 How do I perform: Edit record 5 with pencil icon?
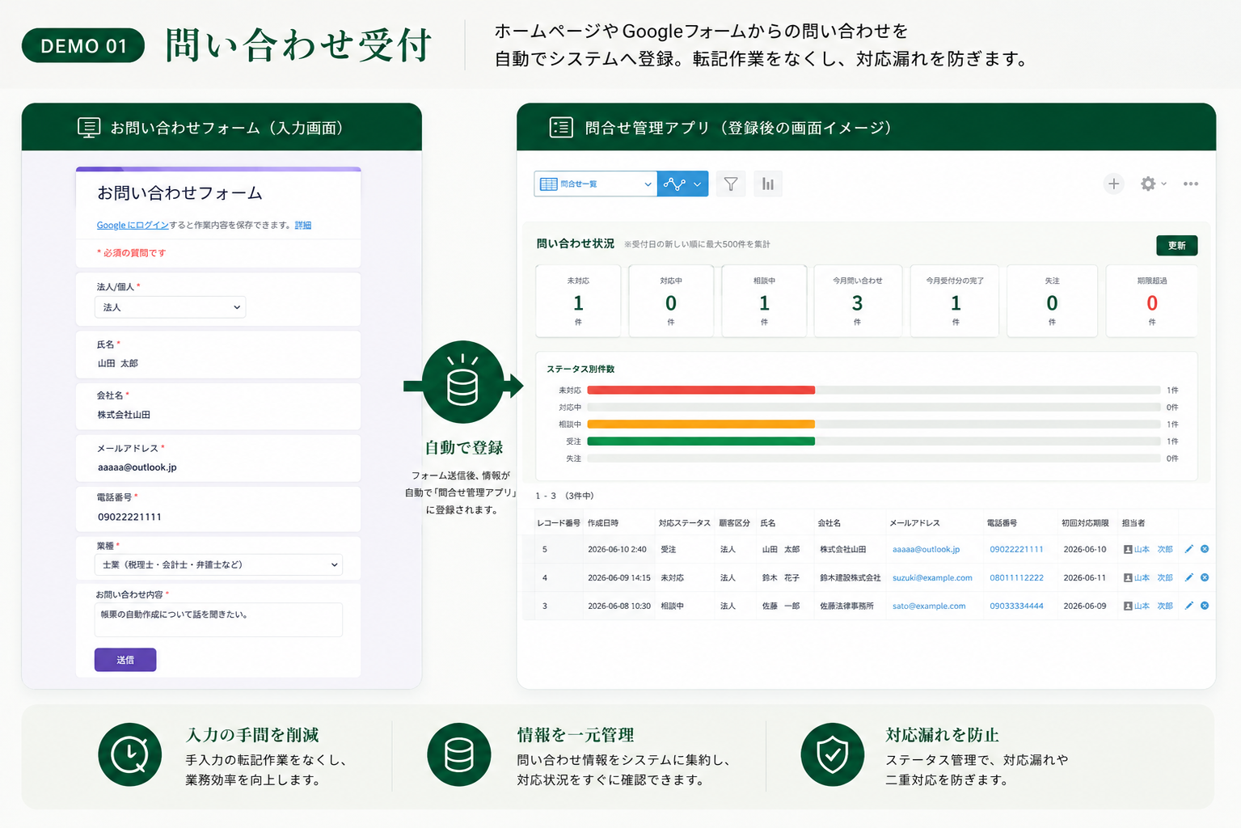(x=1188, y=549)
